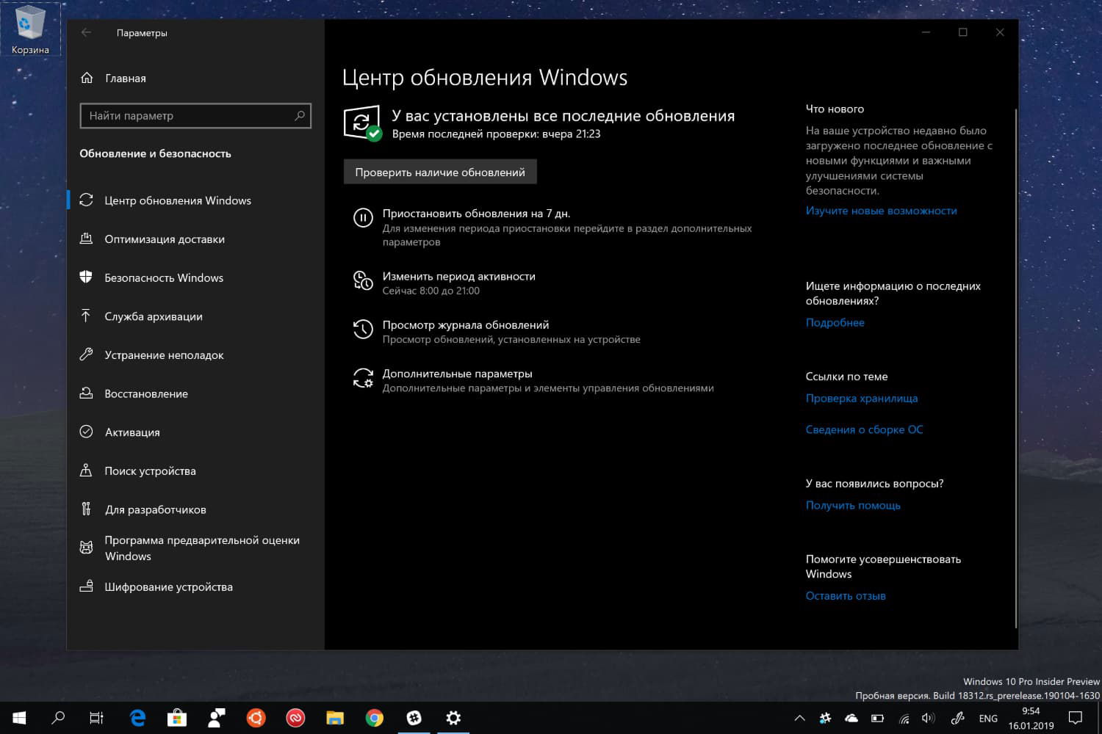Open Служба архивации section icon
The height and width of the screenshot is (734, 1102).
click(87, 316)
